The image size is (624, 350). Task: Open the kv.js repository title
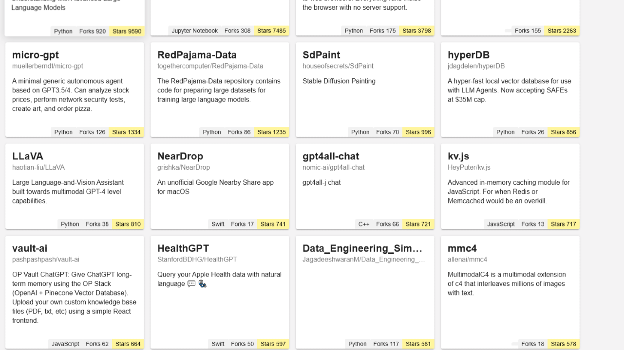tap(458, 156)
